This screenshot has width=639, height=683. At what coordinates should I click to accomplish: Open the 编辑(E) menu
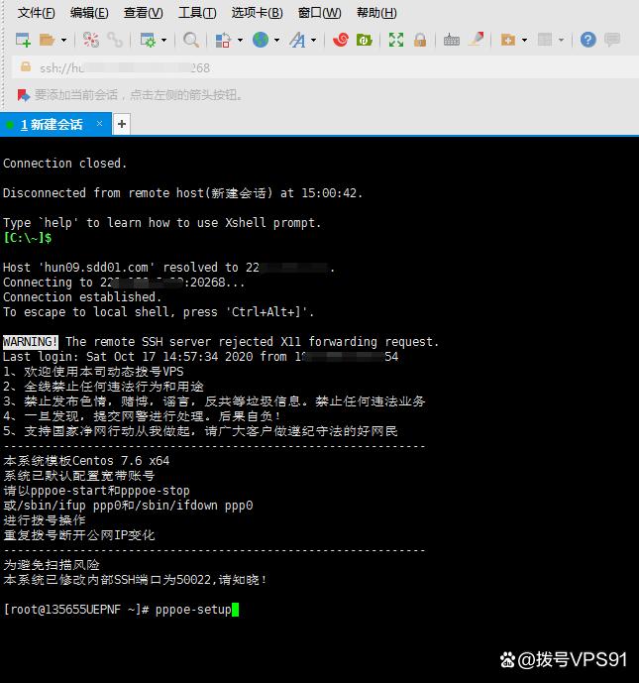coord(89,13)
